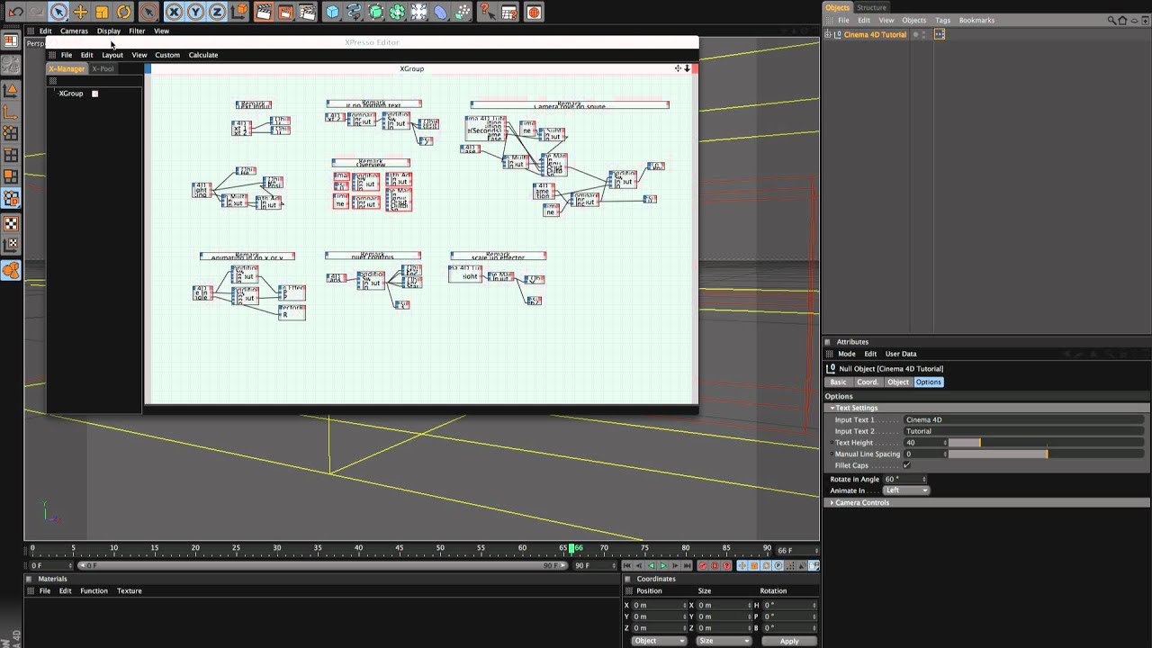Select the Rotate tool icon
This screenshot has height=648, width=1152.
point(123,12)
